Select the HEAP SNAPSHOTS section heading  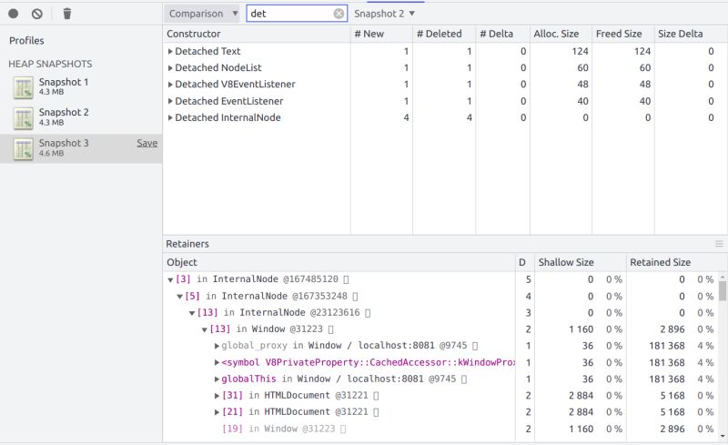pyautogui.click(x=50, y=64)
